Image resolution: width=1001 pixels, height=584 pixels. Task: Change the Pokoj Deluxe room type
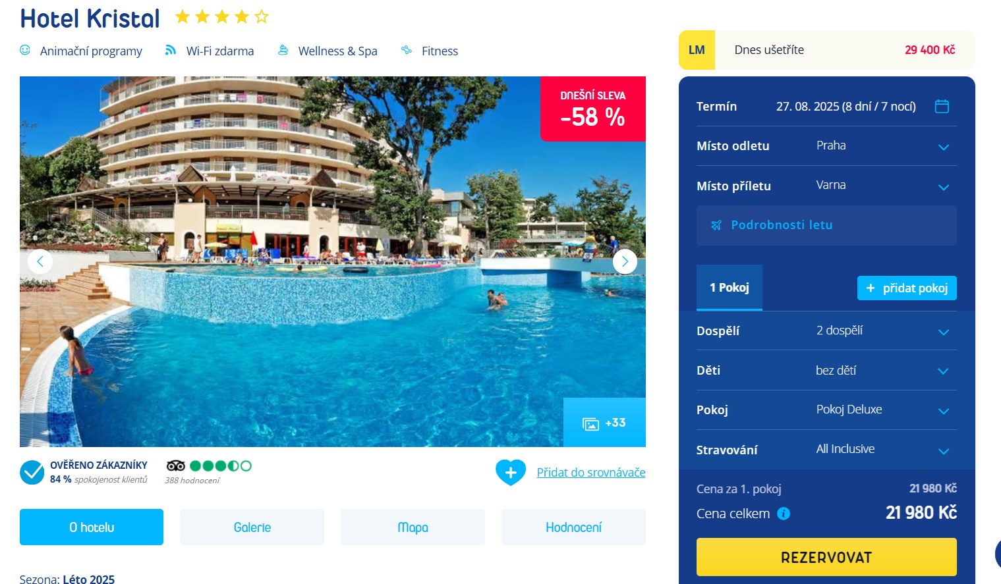826,410
